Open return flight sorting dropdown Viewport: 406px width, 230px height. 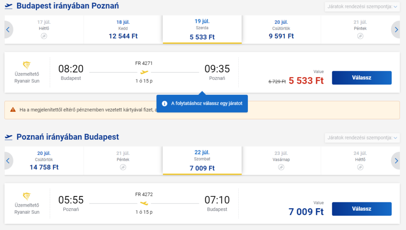(x=362, y=138)
